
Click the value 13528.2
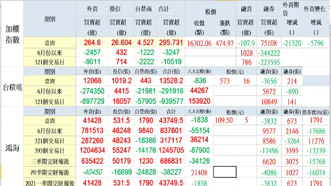171,81
